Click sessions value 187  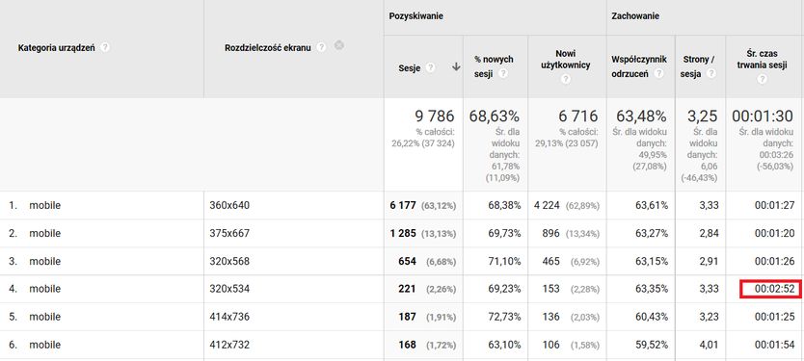407,317
